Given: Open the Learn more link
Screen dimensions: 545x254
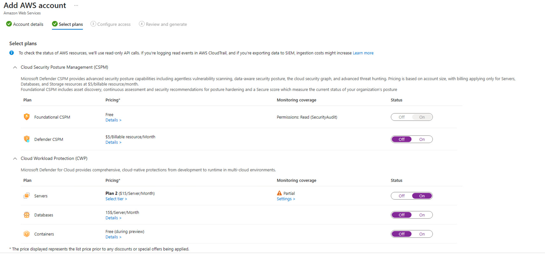Looking at the screenshot, I should tap(363, 53).
